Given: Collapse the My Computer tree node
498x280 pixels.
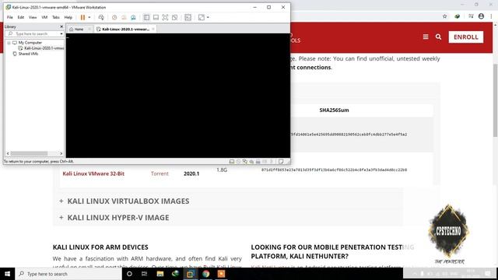Looking at the screenshot, I should tap(9, 43).
